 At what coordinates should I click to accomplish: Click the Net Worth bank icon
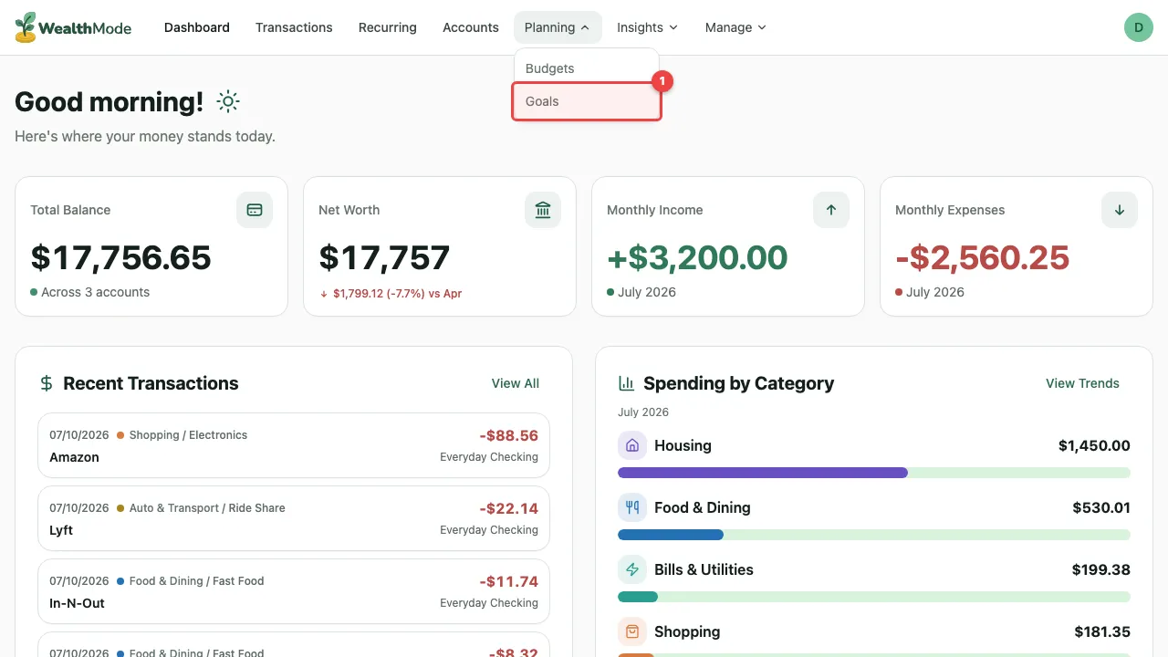[x=543, y=210]
